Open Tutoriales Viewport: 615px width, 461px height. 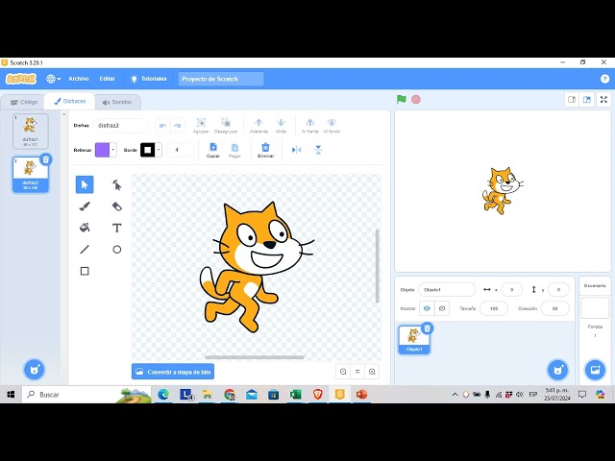(x=148, y=79)
